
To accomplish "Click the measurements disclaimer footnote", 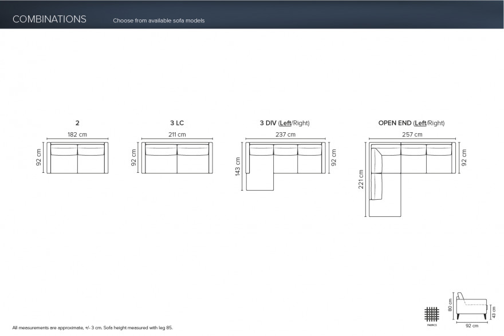I will pos(93,327).
